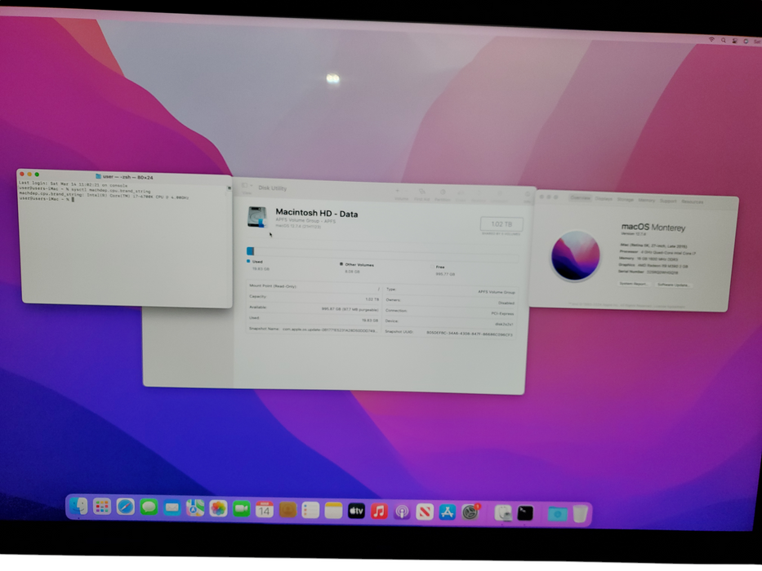Switch to Disk Utility via Dock icon

tap(503, 513)
